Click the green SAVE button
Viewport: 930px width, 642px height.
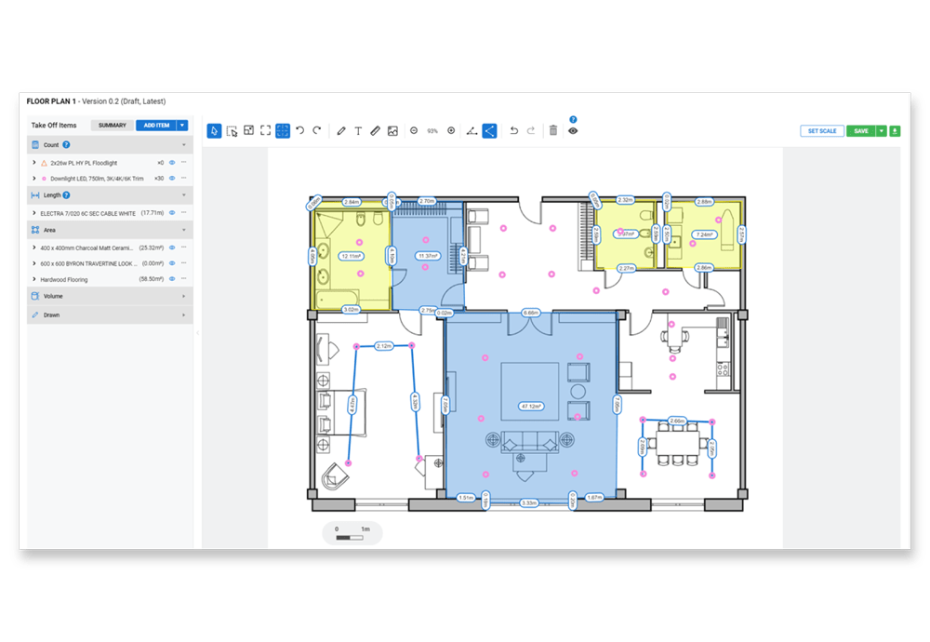[861, 130]
